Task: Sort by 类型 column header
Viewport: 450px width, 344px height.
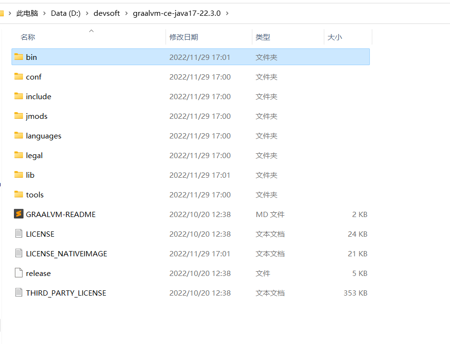Action: coord(263,37)
